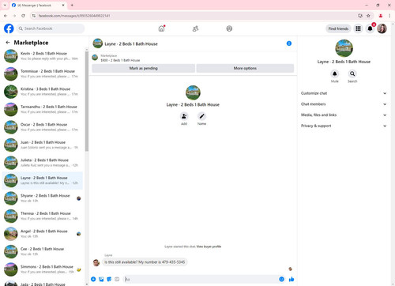Screen dimensions: 395x286
Task: Open the notifications bell
Action: (370, 28)
